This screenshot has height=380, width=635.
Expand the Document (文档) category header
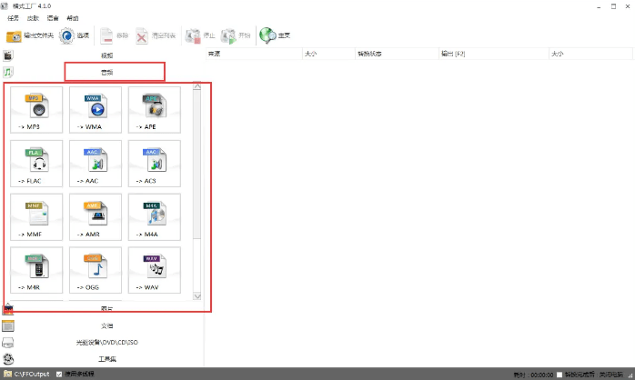click(x=107, y=325)
